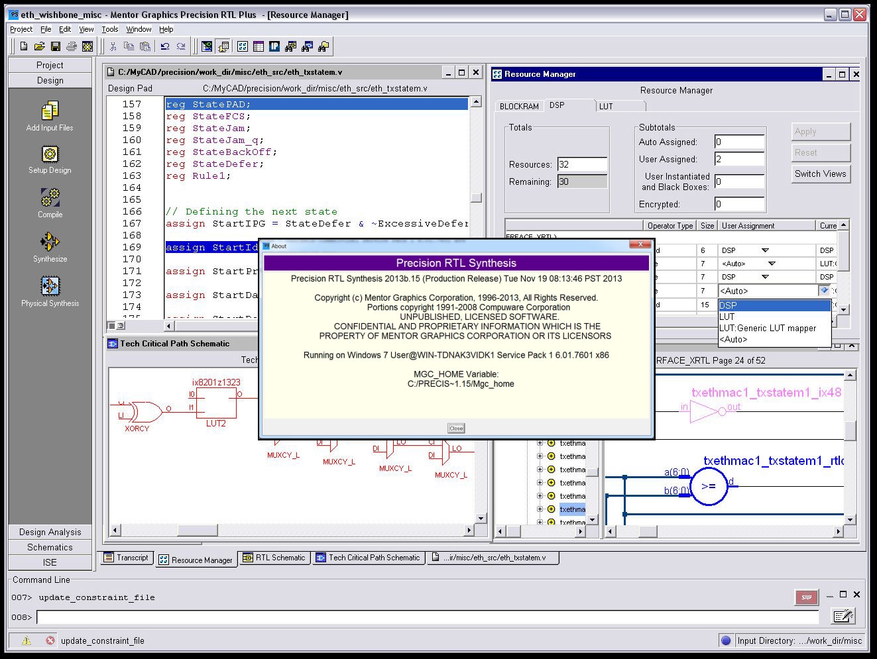The height and width of the screenshot is (659, 877).
Task: Choose <Auto> in the open dropdown list
Action: point(774,339)
